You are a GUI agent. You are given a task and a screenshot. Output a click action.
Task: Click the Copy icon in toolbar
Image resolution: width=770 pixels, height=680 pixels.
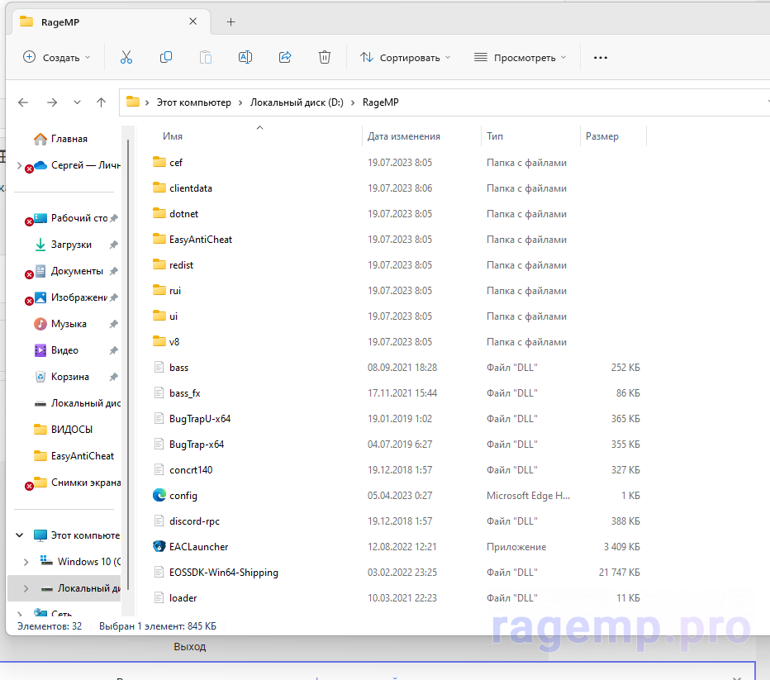coord(166,57)
